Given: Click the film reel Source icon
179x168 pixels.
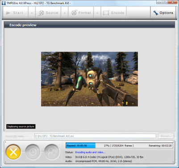Looking at the screenshot, I should point(41,13).
